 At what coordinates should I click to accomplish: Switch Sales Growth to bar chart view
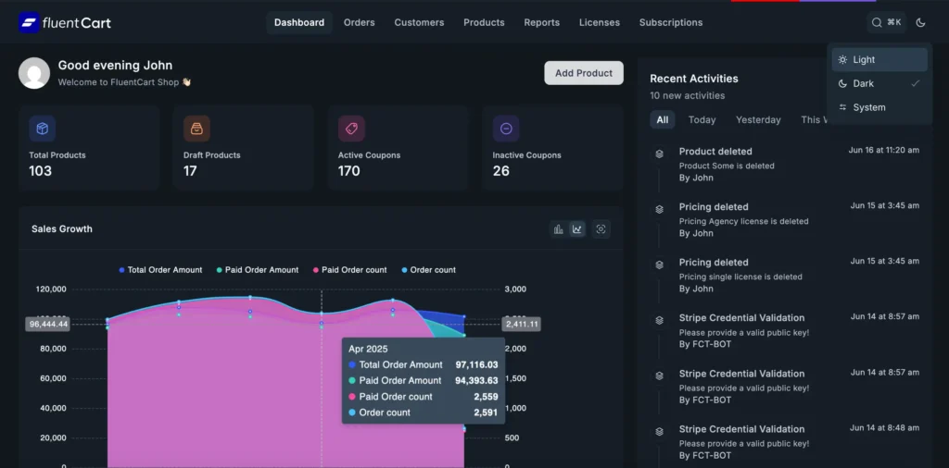[559, 228]
